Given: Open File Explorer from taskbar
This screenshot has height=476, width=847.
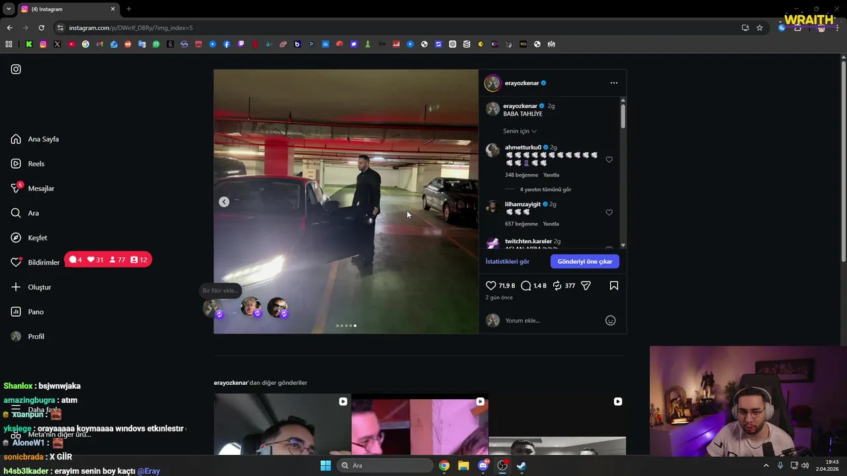Looking at the screenshot, I should tap(463, 465).
